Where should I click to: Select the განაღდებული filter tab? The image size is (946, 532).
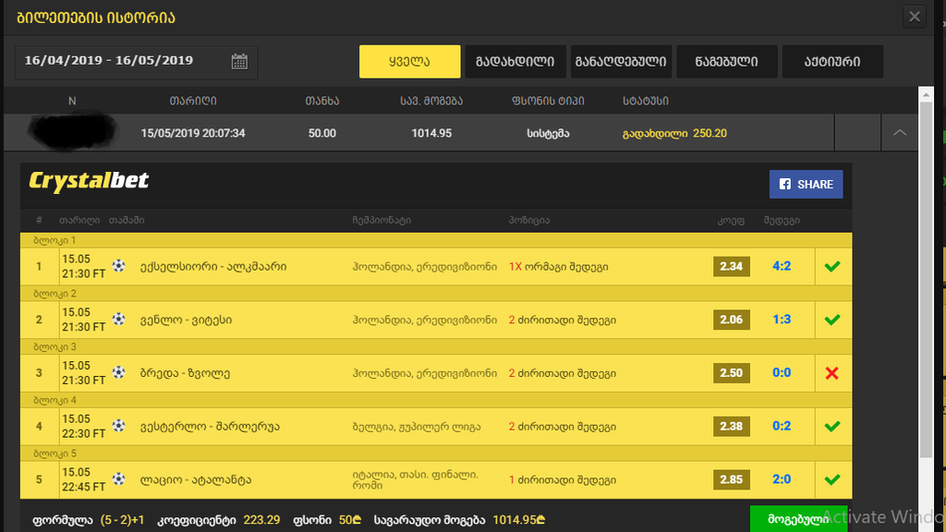click(x=621, y=62)
